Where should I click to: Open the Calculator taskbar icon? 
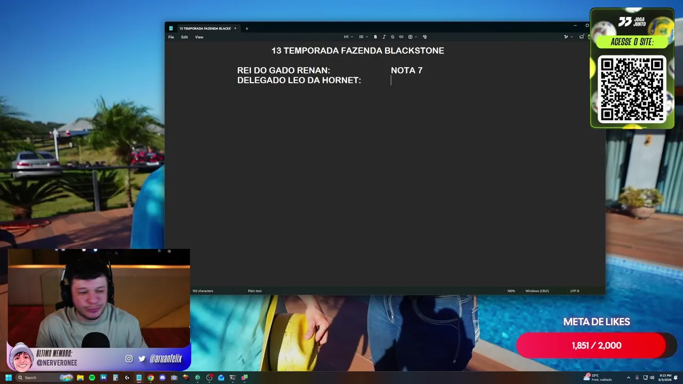point(115,378)
